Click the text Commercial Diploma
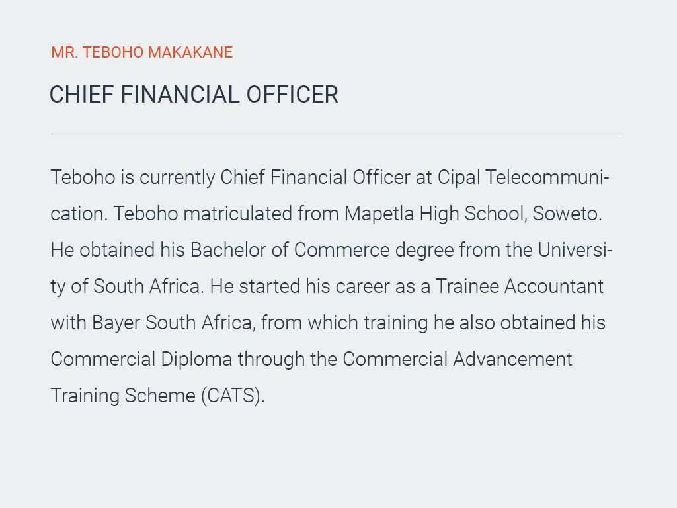 pyautogui.click(x=141, y=359)
